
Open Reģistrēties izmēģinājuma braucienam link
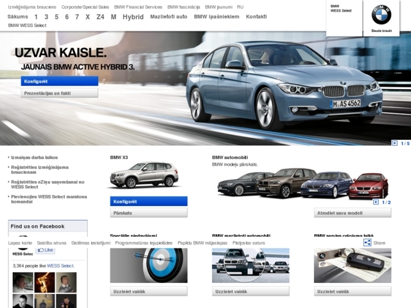[x=40, y=169]
